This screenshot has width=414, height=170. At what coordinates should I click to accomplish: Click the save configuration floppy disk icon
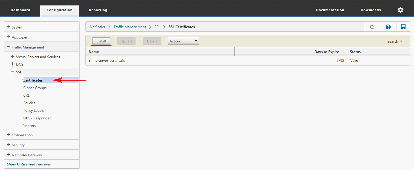(403, 27)
